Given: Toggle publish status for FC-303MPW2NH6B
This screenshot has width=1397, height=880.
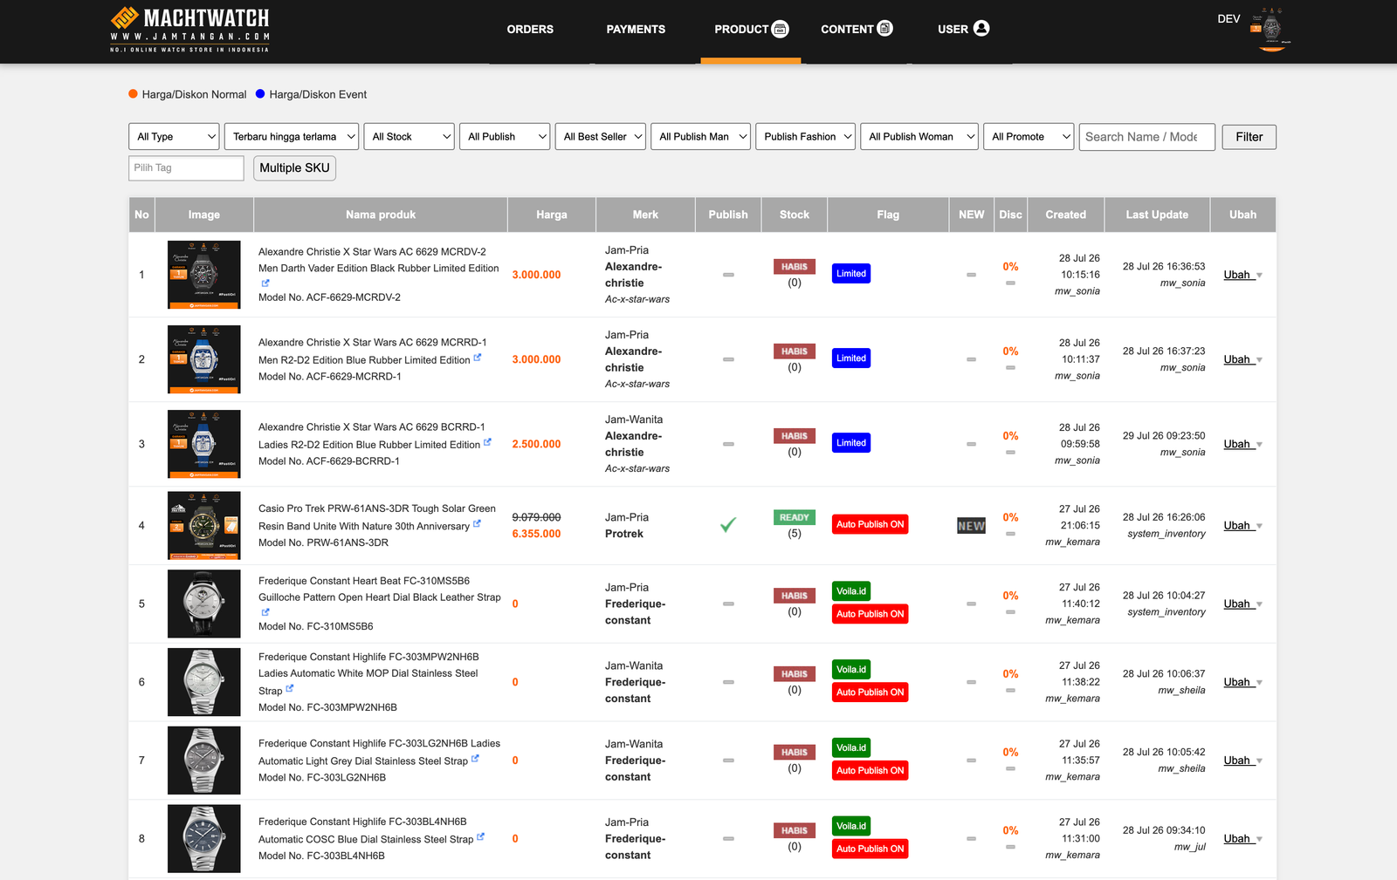Looking at the screenshot, I should pyautogui.click(x=728, y=682).
